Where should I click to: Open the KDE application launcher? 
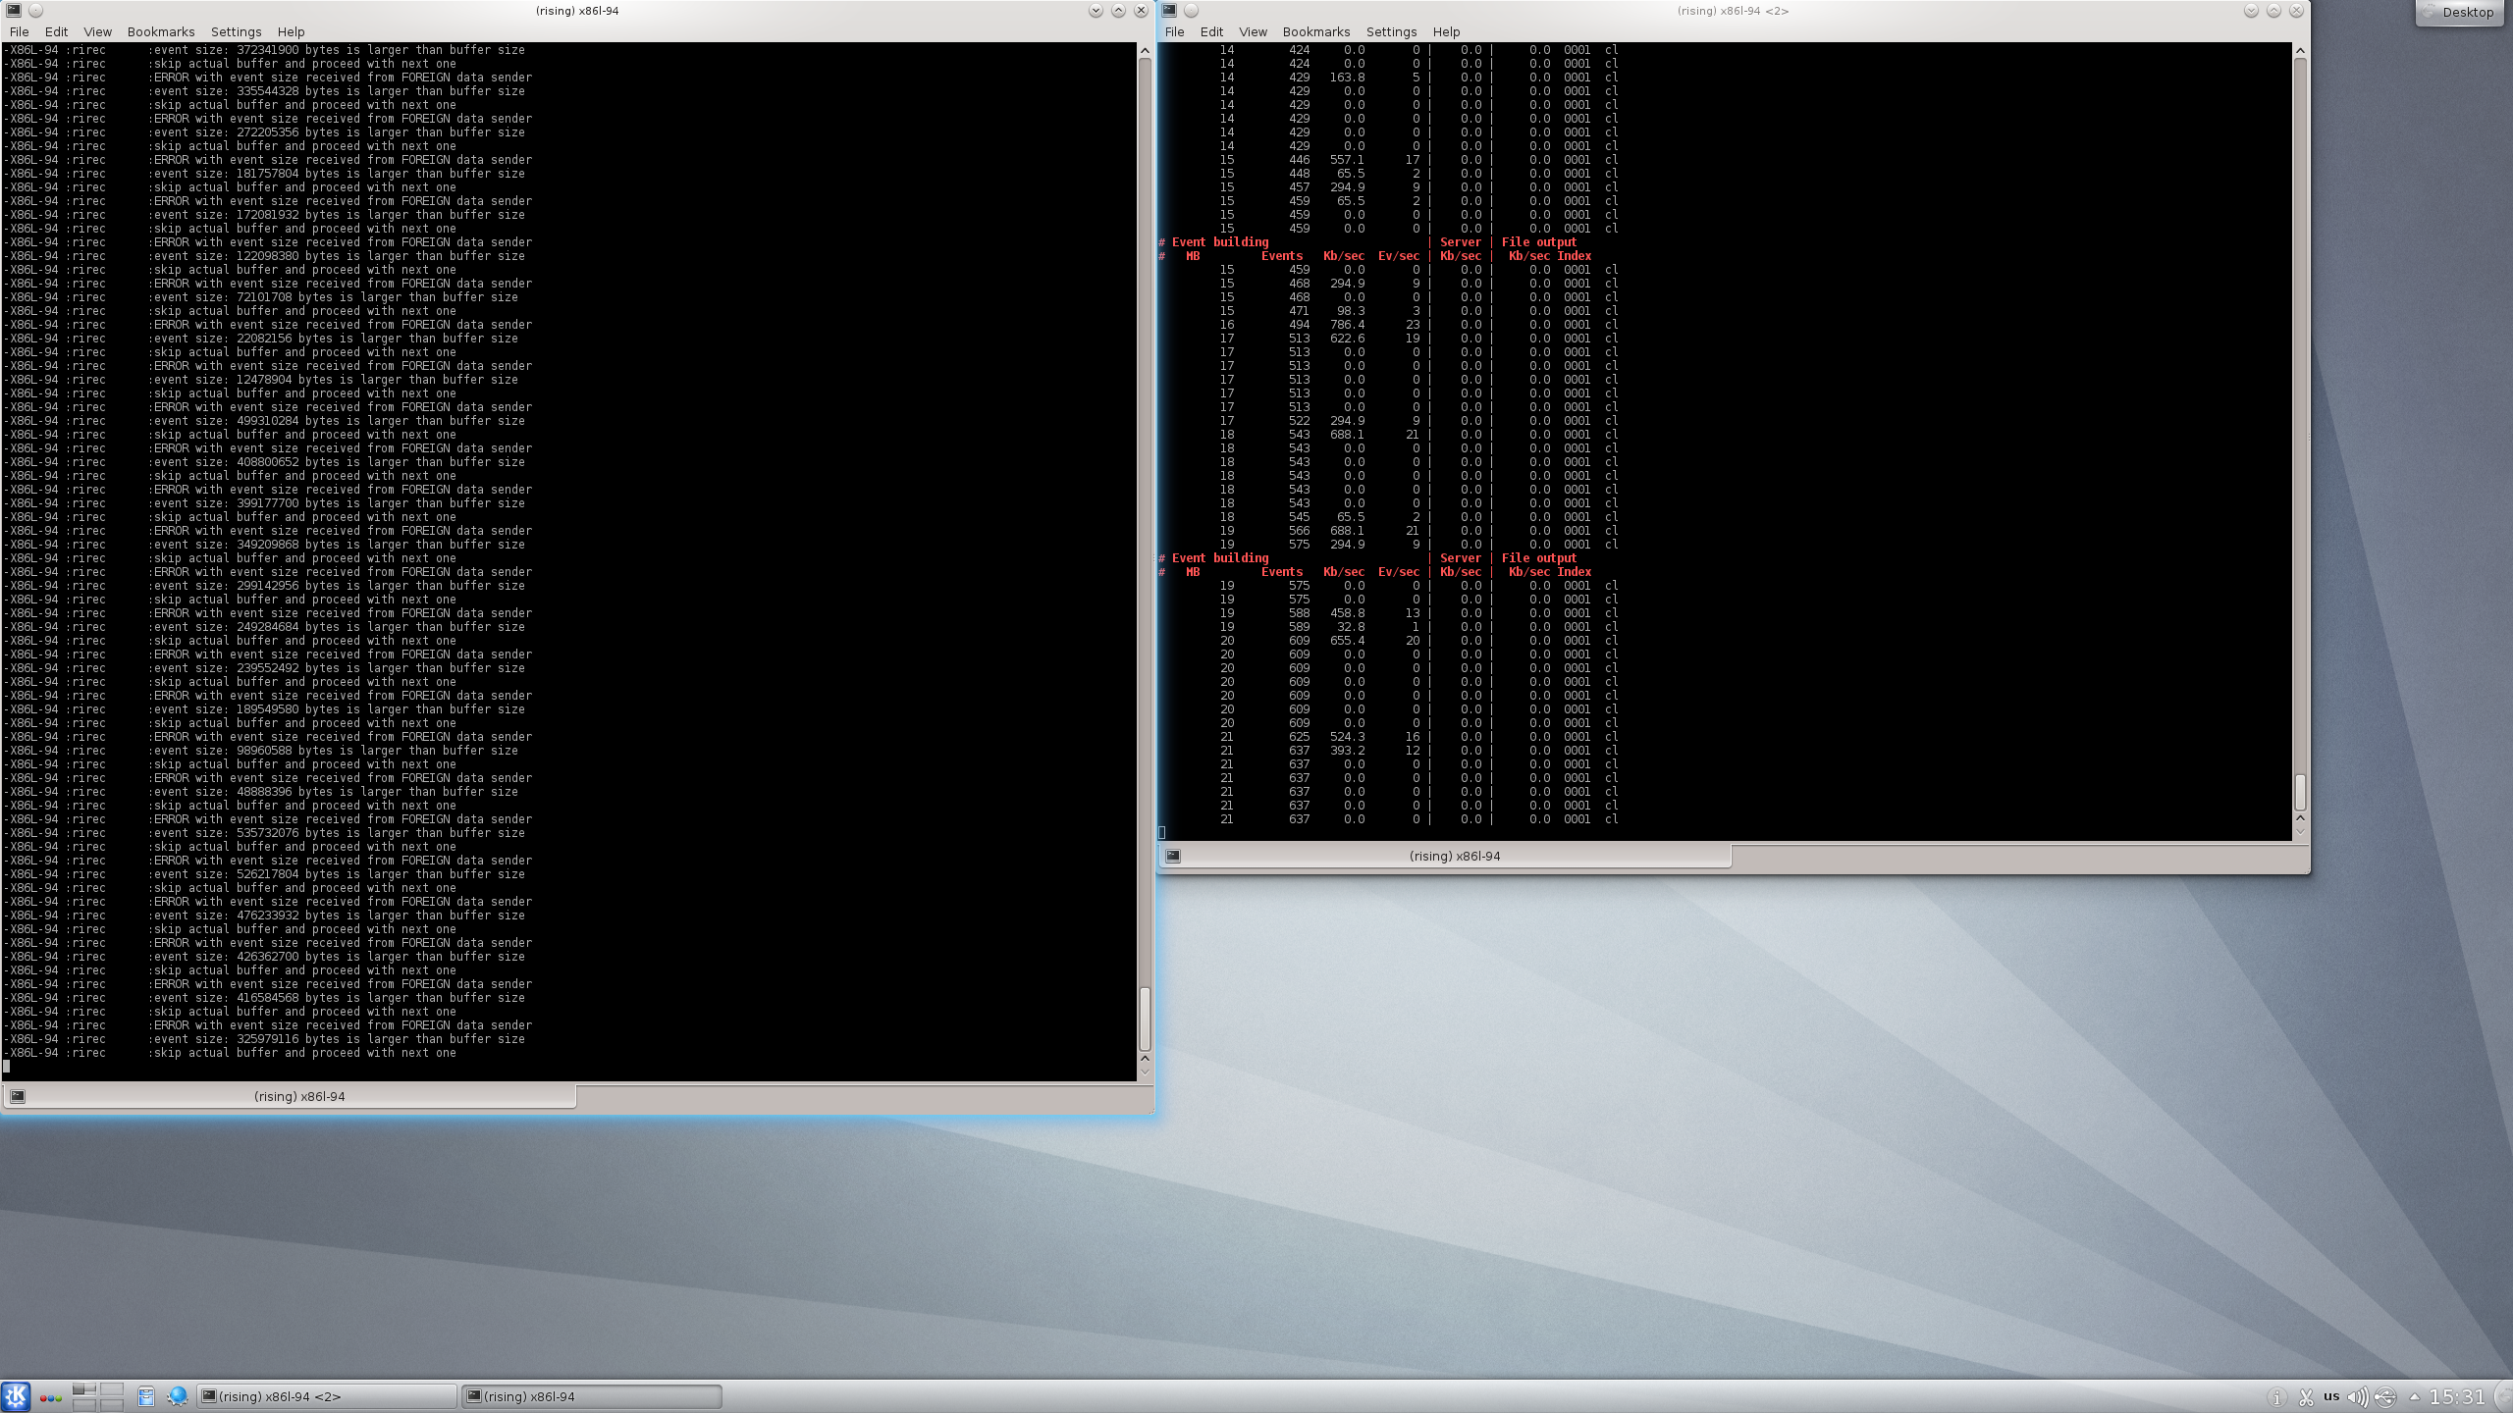click(x=16, y=1396)
